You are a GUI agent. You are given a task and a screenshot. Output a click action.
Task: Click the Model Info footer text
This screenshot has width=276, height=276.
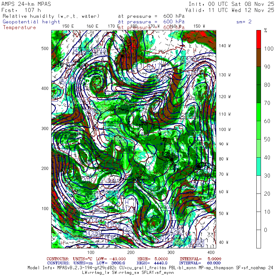pos(150,268)
